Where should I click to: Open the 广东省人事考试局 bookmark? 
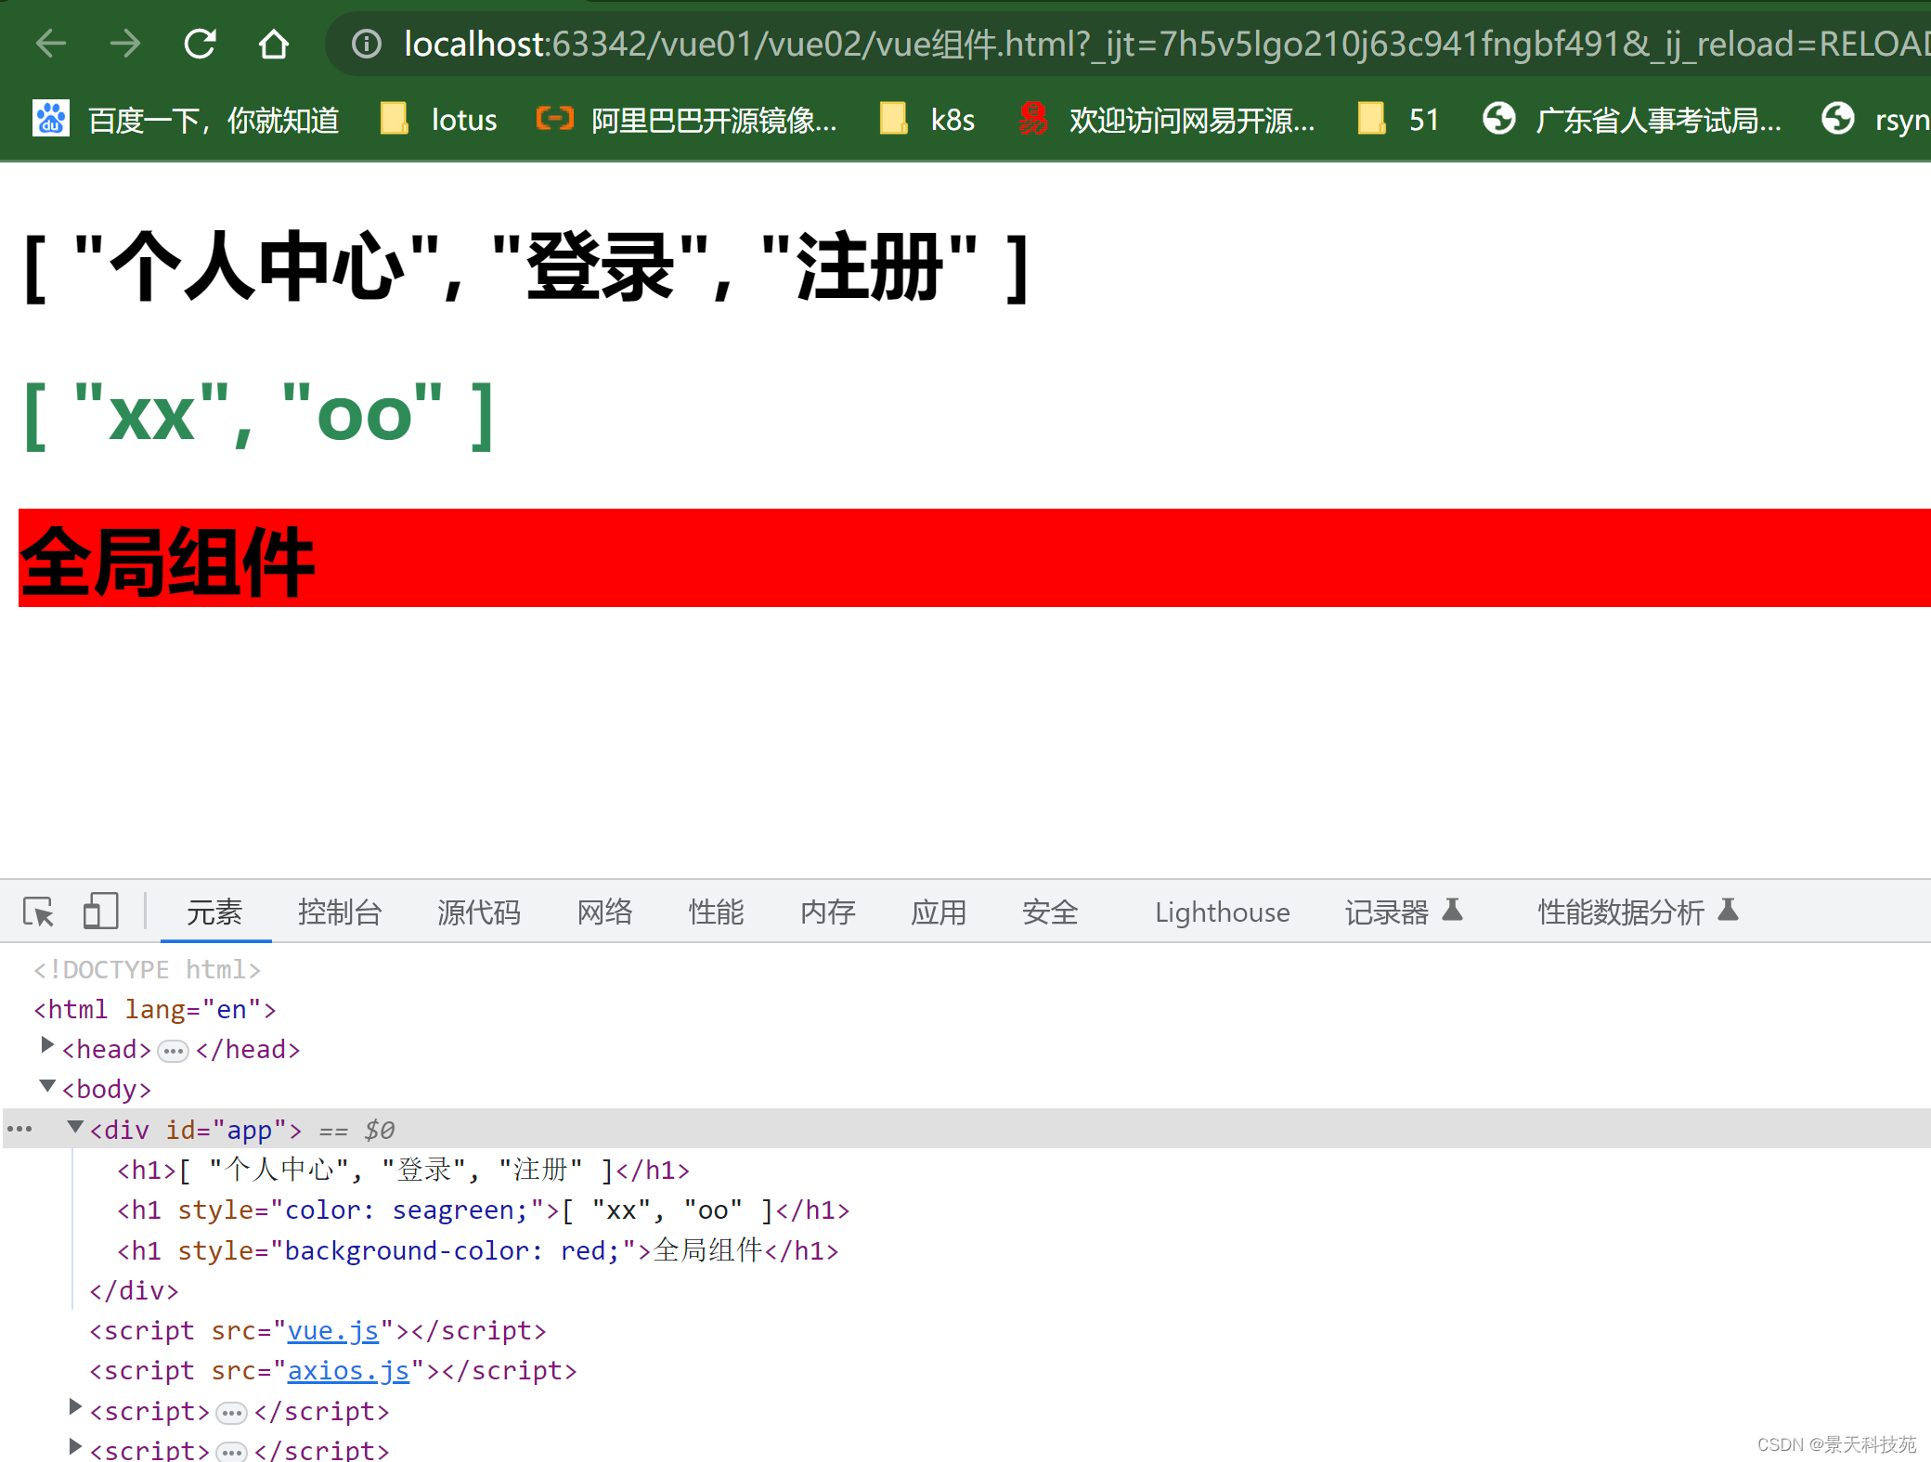[x=1632, y=120]
